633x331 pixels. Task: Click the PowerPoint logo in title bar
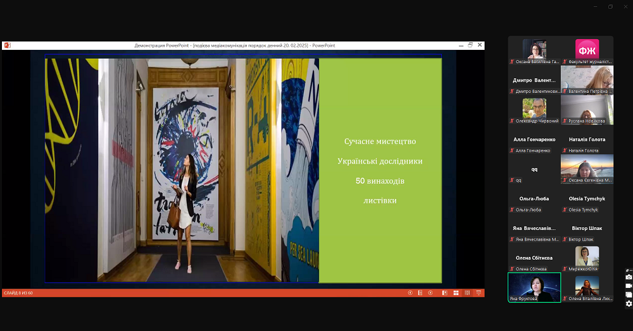point(7,45)
